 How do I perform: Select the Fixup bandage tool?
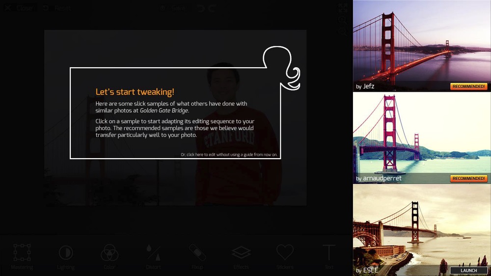coord(197,256)
